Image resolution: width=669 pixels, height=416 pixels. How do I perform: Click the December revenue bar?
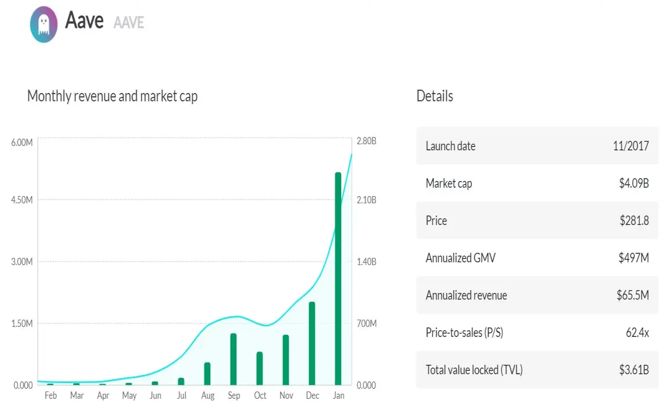coord(312,344)
